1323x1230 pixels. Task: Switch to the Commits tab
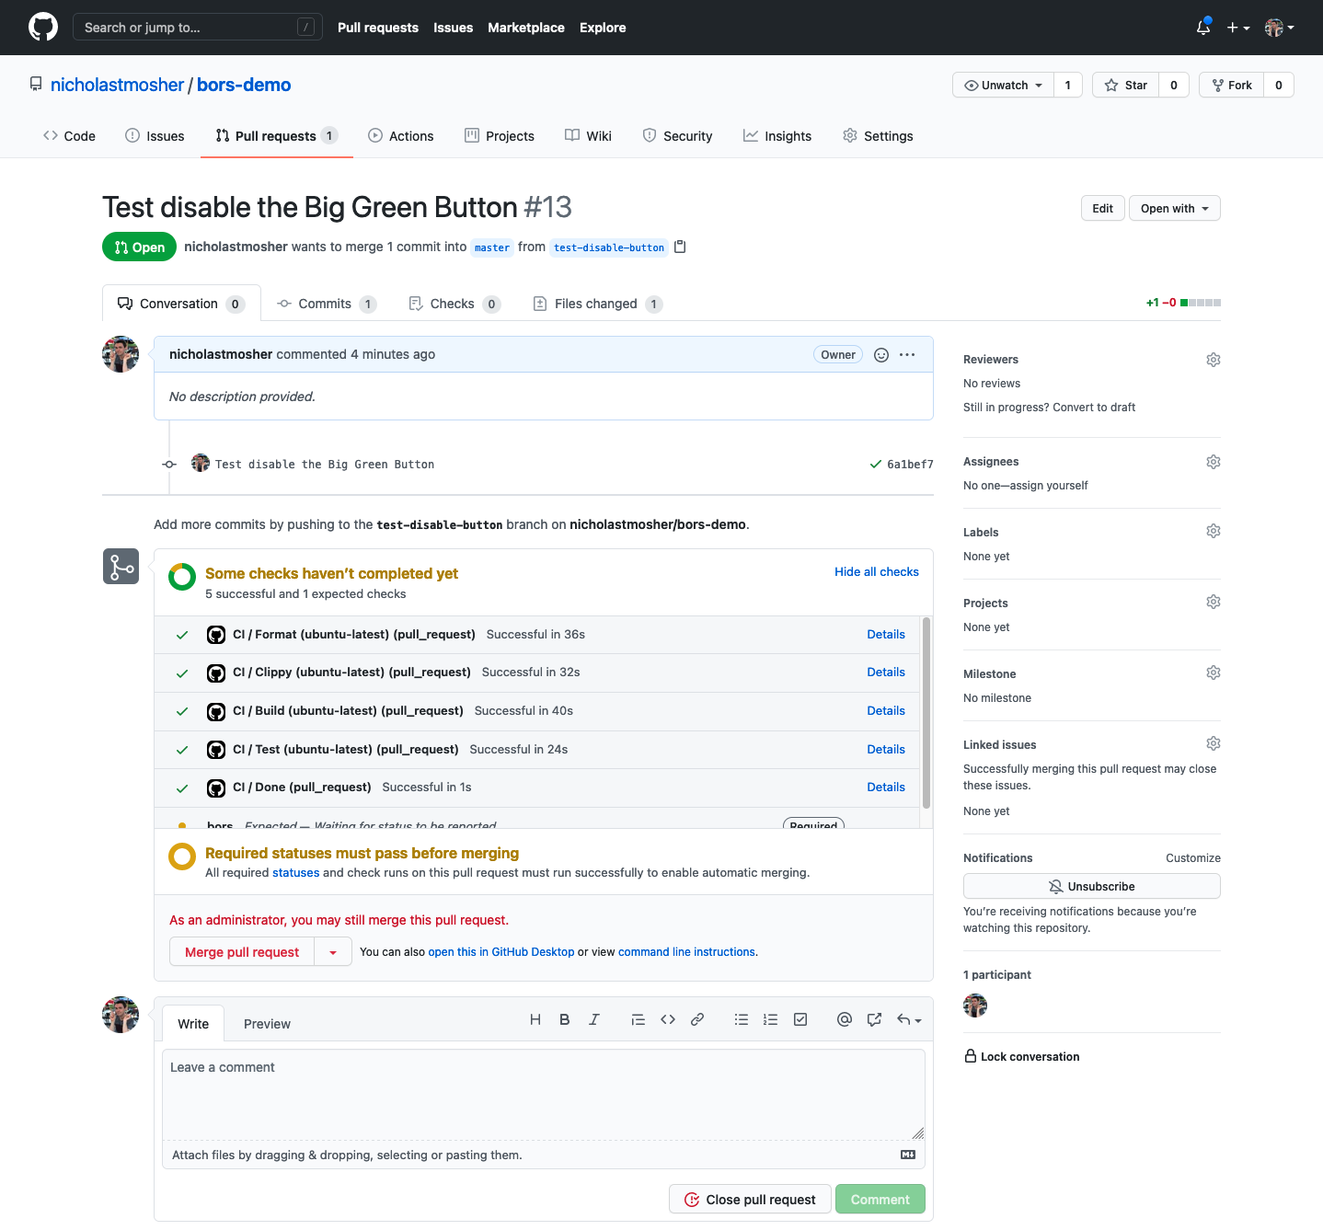(325, 304)
